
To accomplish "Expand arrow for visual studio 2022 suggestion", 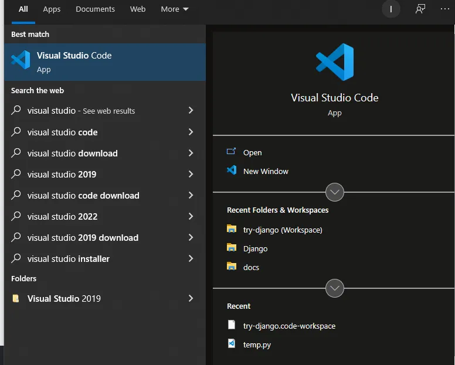I will (191, 216).
